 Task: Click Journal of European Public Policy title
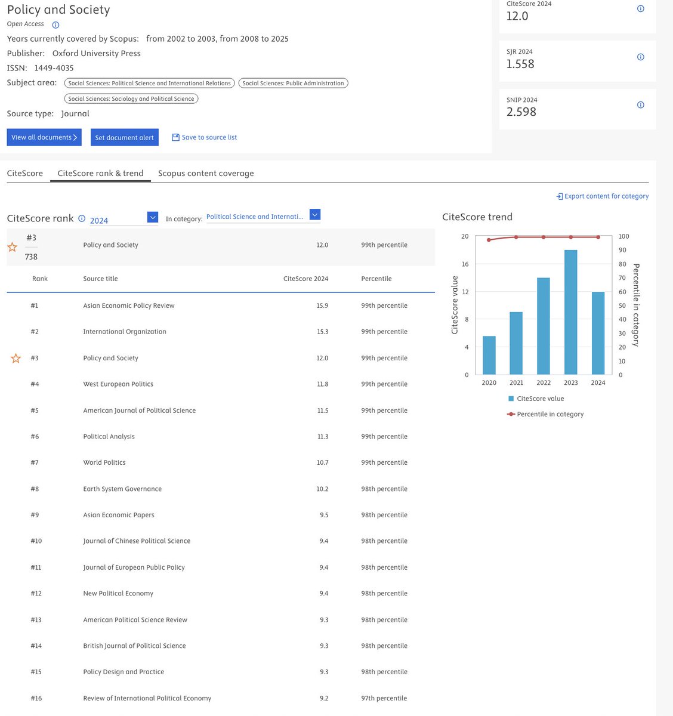pyautogui.click(x=134, y=567)
